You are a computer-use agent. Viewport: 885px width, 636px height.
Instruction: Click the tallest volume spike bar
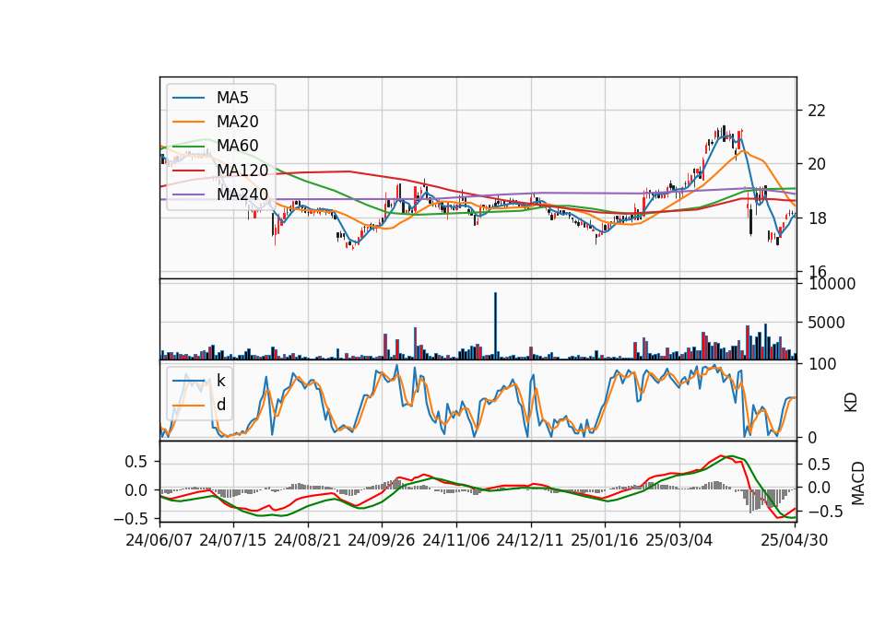(x=496, y=325)
